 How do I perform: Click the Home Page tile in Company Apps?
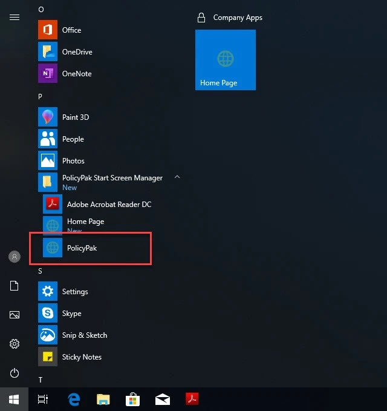[225, 60]
